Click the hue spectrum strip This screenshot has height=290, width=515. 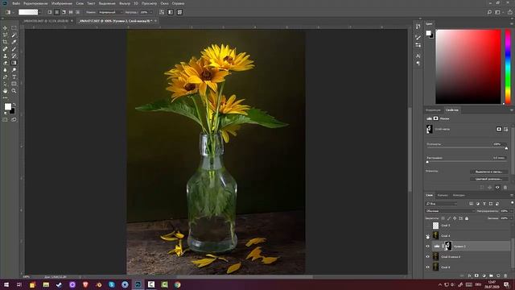click(508, 66)
